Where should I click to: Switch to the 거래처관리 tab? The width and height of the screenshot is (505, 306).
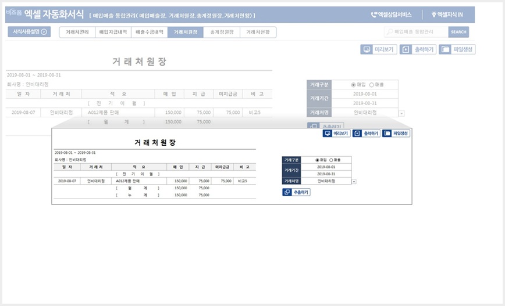[77, 32]
